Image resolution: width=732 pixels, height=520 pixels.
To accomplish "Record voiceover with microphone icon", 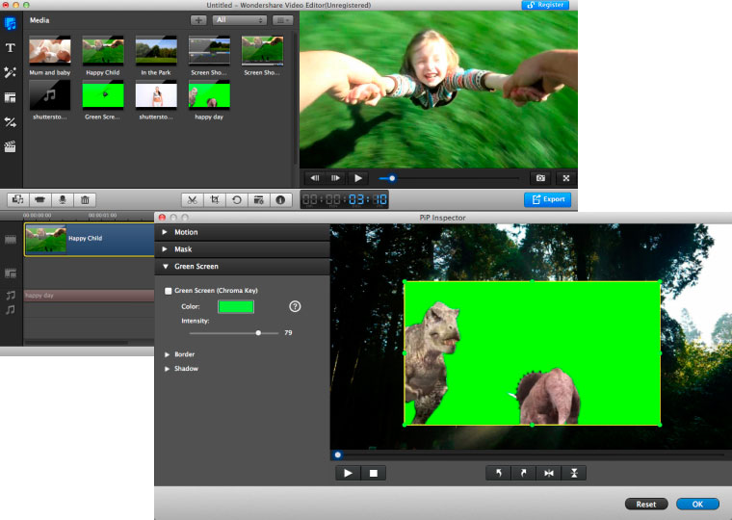I will click(x=63, y=199).
